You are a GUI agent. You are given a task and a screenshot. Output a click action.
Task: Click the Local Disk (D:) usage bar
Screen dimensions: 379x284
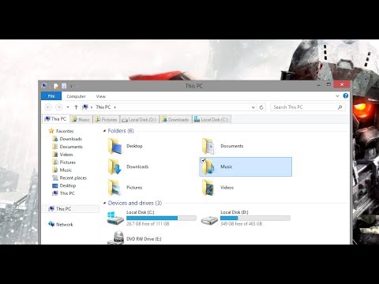click(255, 218)
